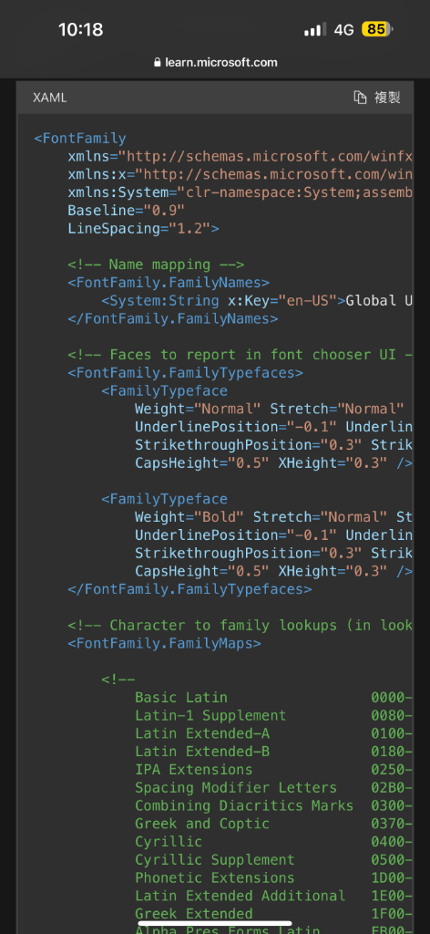430x934 pixels.
Task: Click the Baseline="0.9" attribute line
Action: click(x=127, y=211)
